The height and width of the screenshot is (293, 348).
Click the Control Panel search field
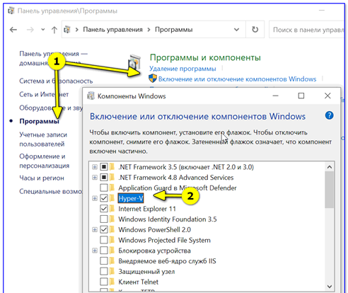[x=306, y=30]
